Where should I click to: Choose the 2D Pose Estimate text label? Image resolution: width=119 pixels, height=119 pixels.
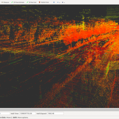pyautogui.click(x=19, y=2)
